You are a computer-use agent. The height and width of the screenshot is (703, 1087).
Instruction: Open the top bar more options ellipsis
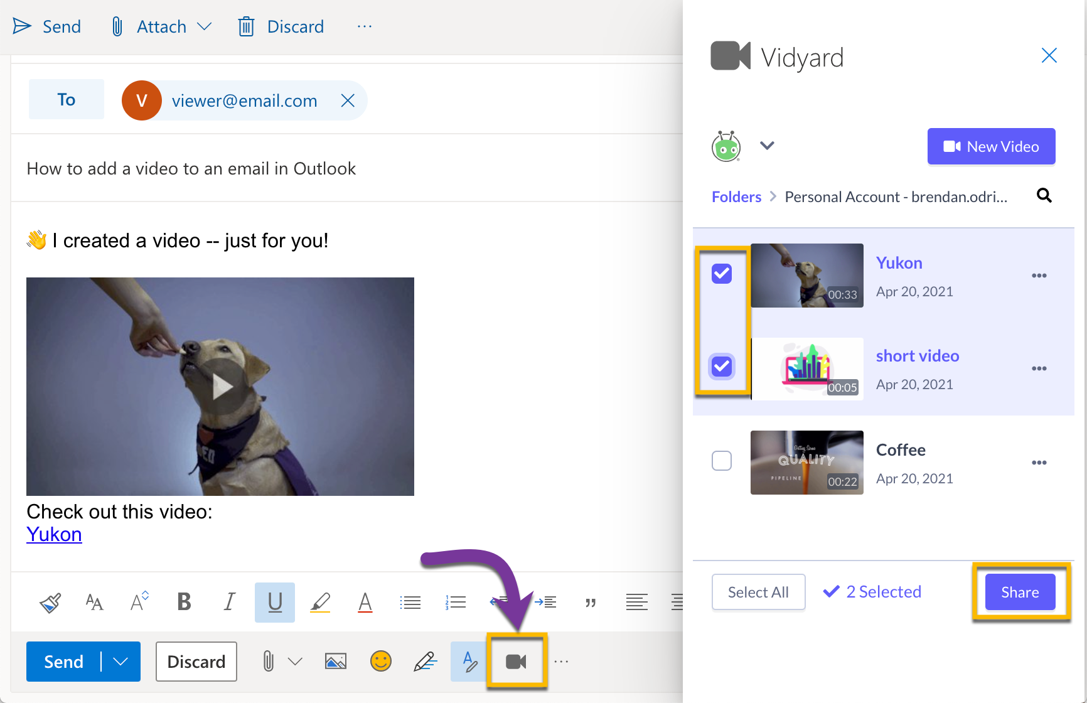[x=365, y=26]
